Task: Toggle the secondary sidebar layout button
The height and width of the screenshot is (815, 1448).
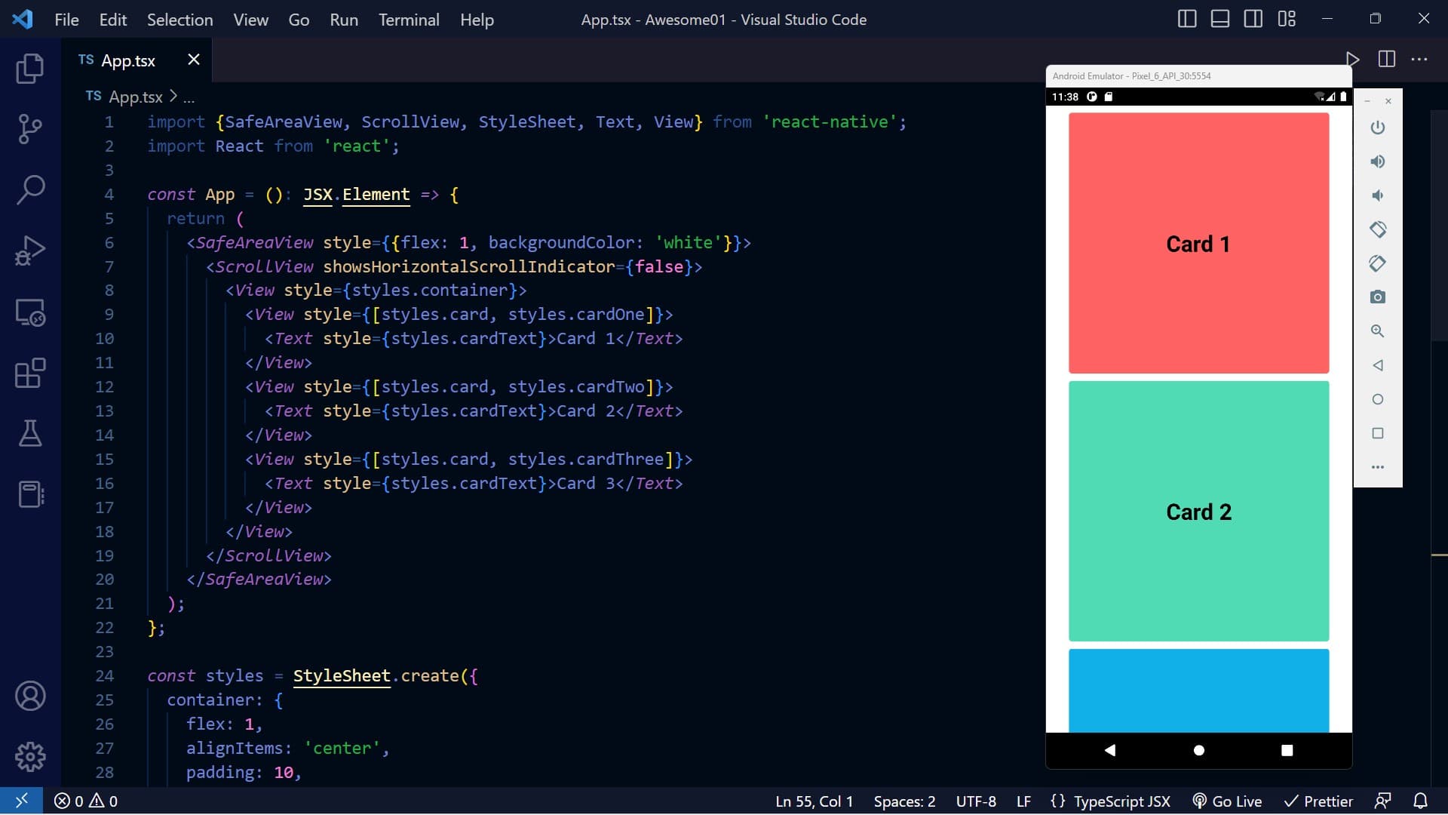Action: (1253, 19)
